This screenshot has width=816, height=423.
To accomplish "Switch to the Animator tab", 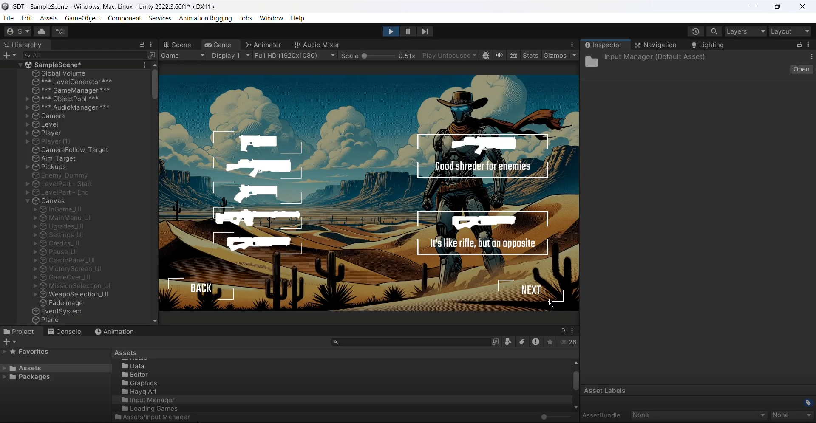I will tap(264, 45).
